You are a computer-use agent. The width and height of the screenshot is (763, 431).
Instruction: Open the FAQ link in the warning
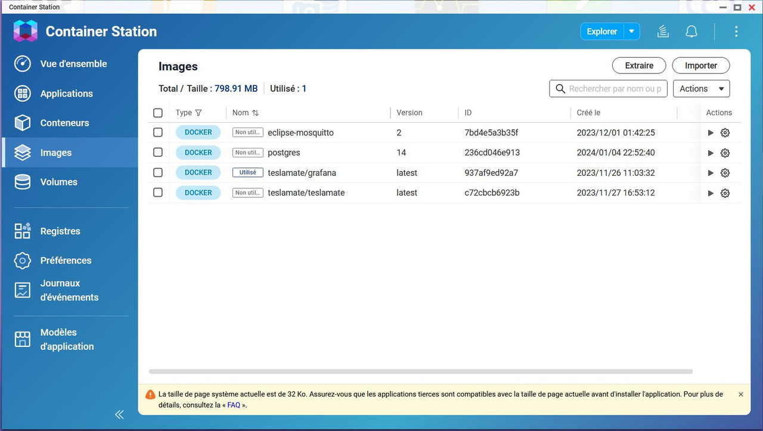click(234, 405)
